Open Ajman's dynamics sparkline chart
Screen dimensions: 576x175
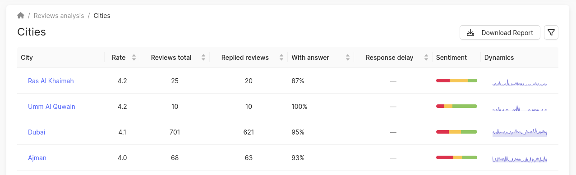(520, 158)
